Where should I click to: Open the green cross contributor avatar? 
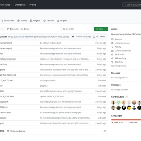pyautogui.click(x=119, y=102)
